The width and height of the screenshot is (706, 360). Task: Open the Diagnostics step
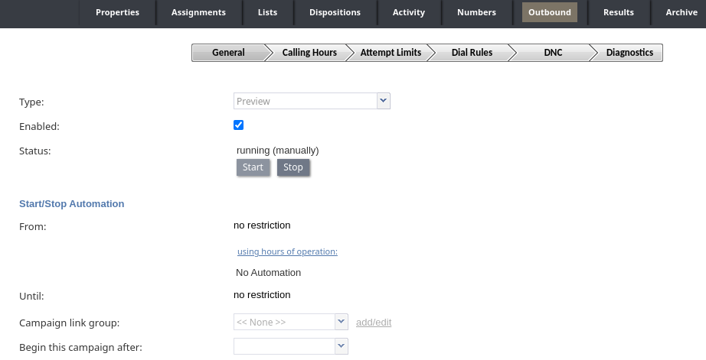[x=629, y=53]
